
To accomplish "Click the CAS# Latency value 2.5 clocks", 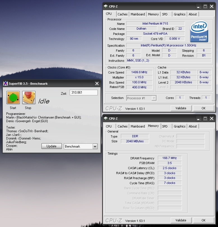I will tap(170, 168).
